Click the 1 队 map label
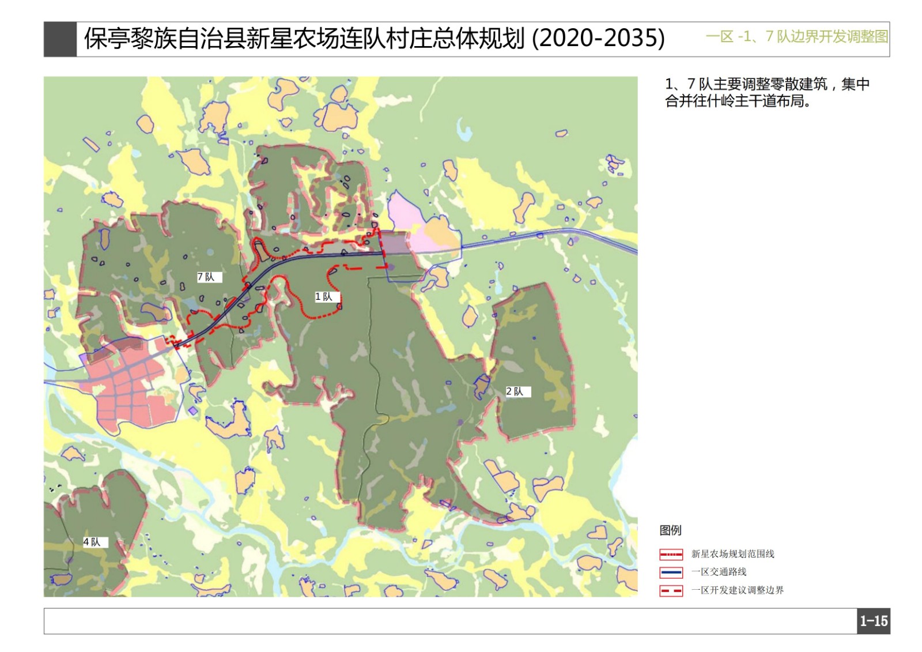 [x=324, y=297]
